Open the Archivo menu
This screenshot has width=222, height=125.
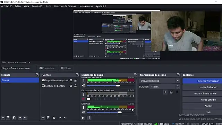coord(7,6)
